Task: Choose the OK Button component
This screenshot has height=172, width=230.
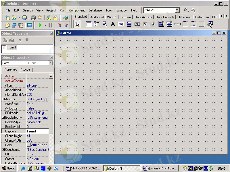Action: coord(137,24)
